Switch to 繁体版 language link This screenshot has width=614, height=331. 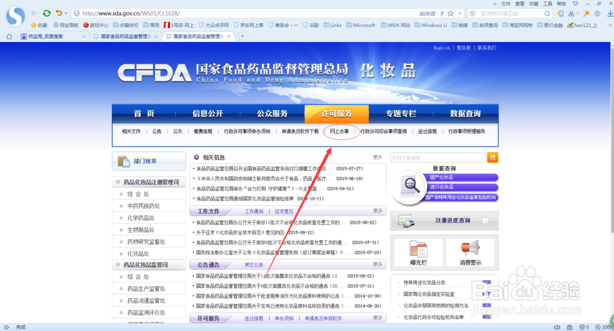point(464,48)
